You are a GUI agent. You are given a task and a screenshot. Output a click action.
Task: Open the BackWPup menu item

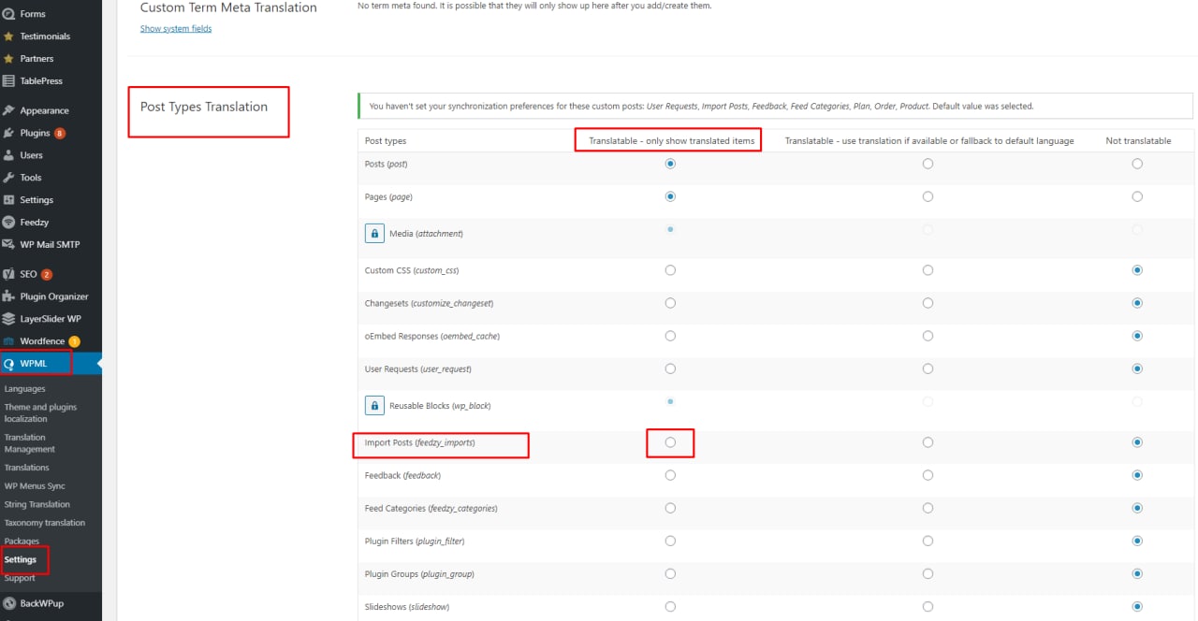[51, 603]
